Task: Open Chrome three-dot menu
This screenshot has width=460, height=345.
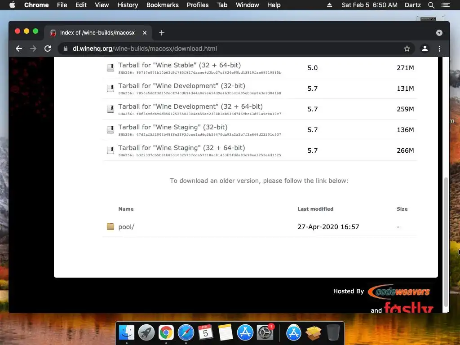Action: [x=439, y=49]
